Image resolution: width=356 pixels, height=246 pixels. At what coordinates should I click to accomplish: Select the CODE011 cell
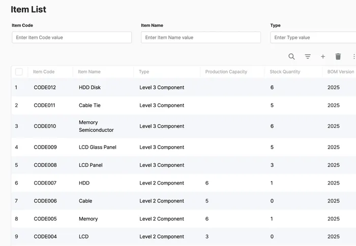(x=45, y=106)
